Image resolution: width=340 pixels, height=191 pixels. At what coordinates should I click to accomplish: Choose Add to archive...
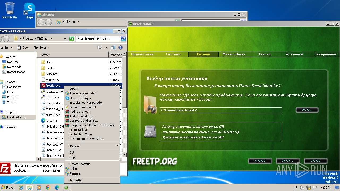92,112
